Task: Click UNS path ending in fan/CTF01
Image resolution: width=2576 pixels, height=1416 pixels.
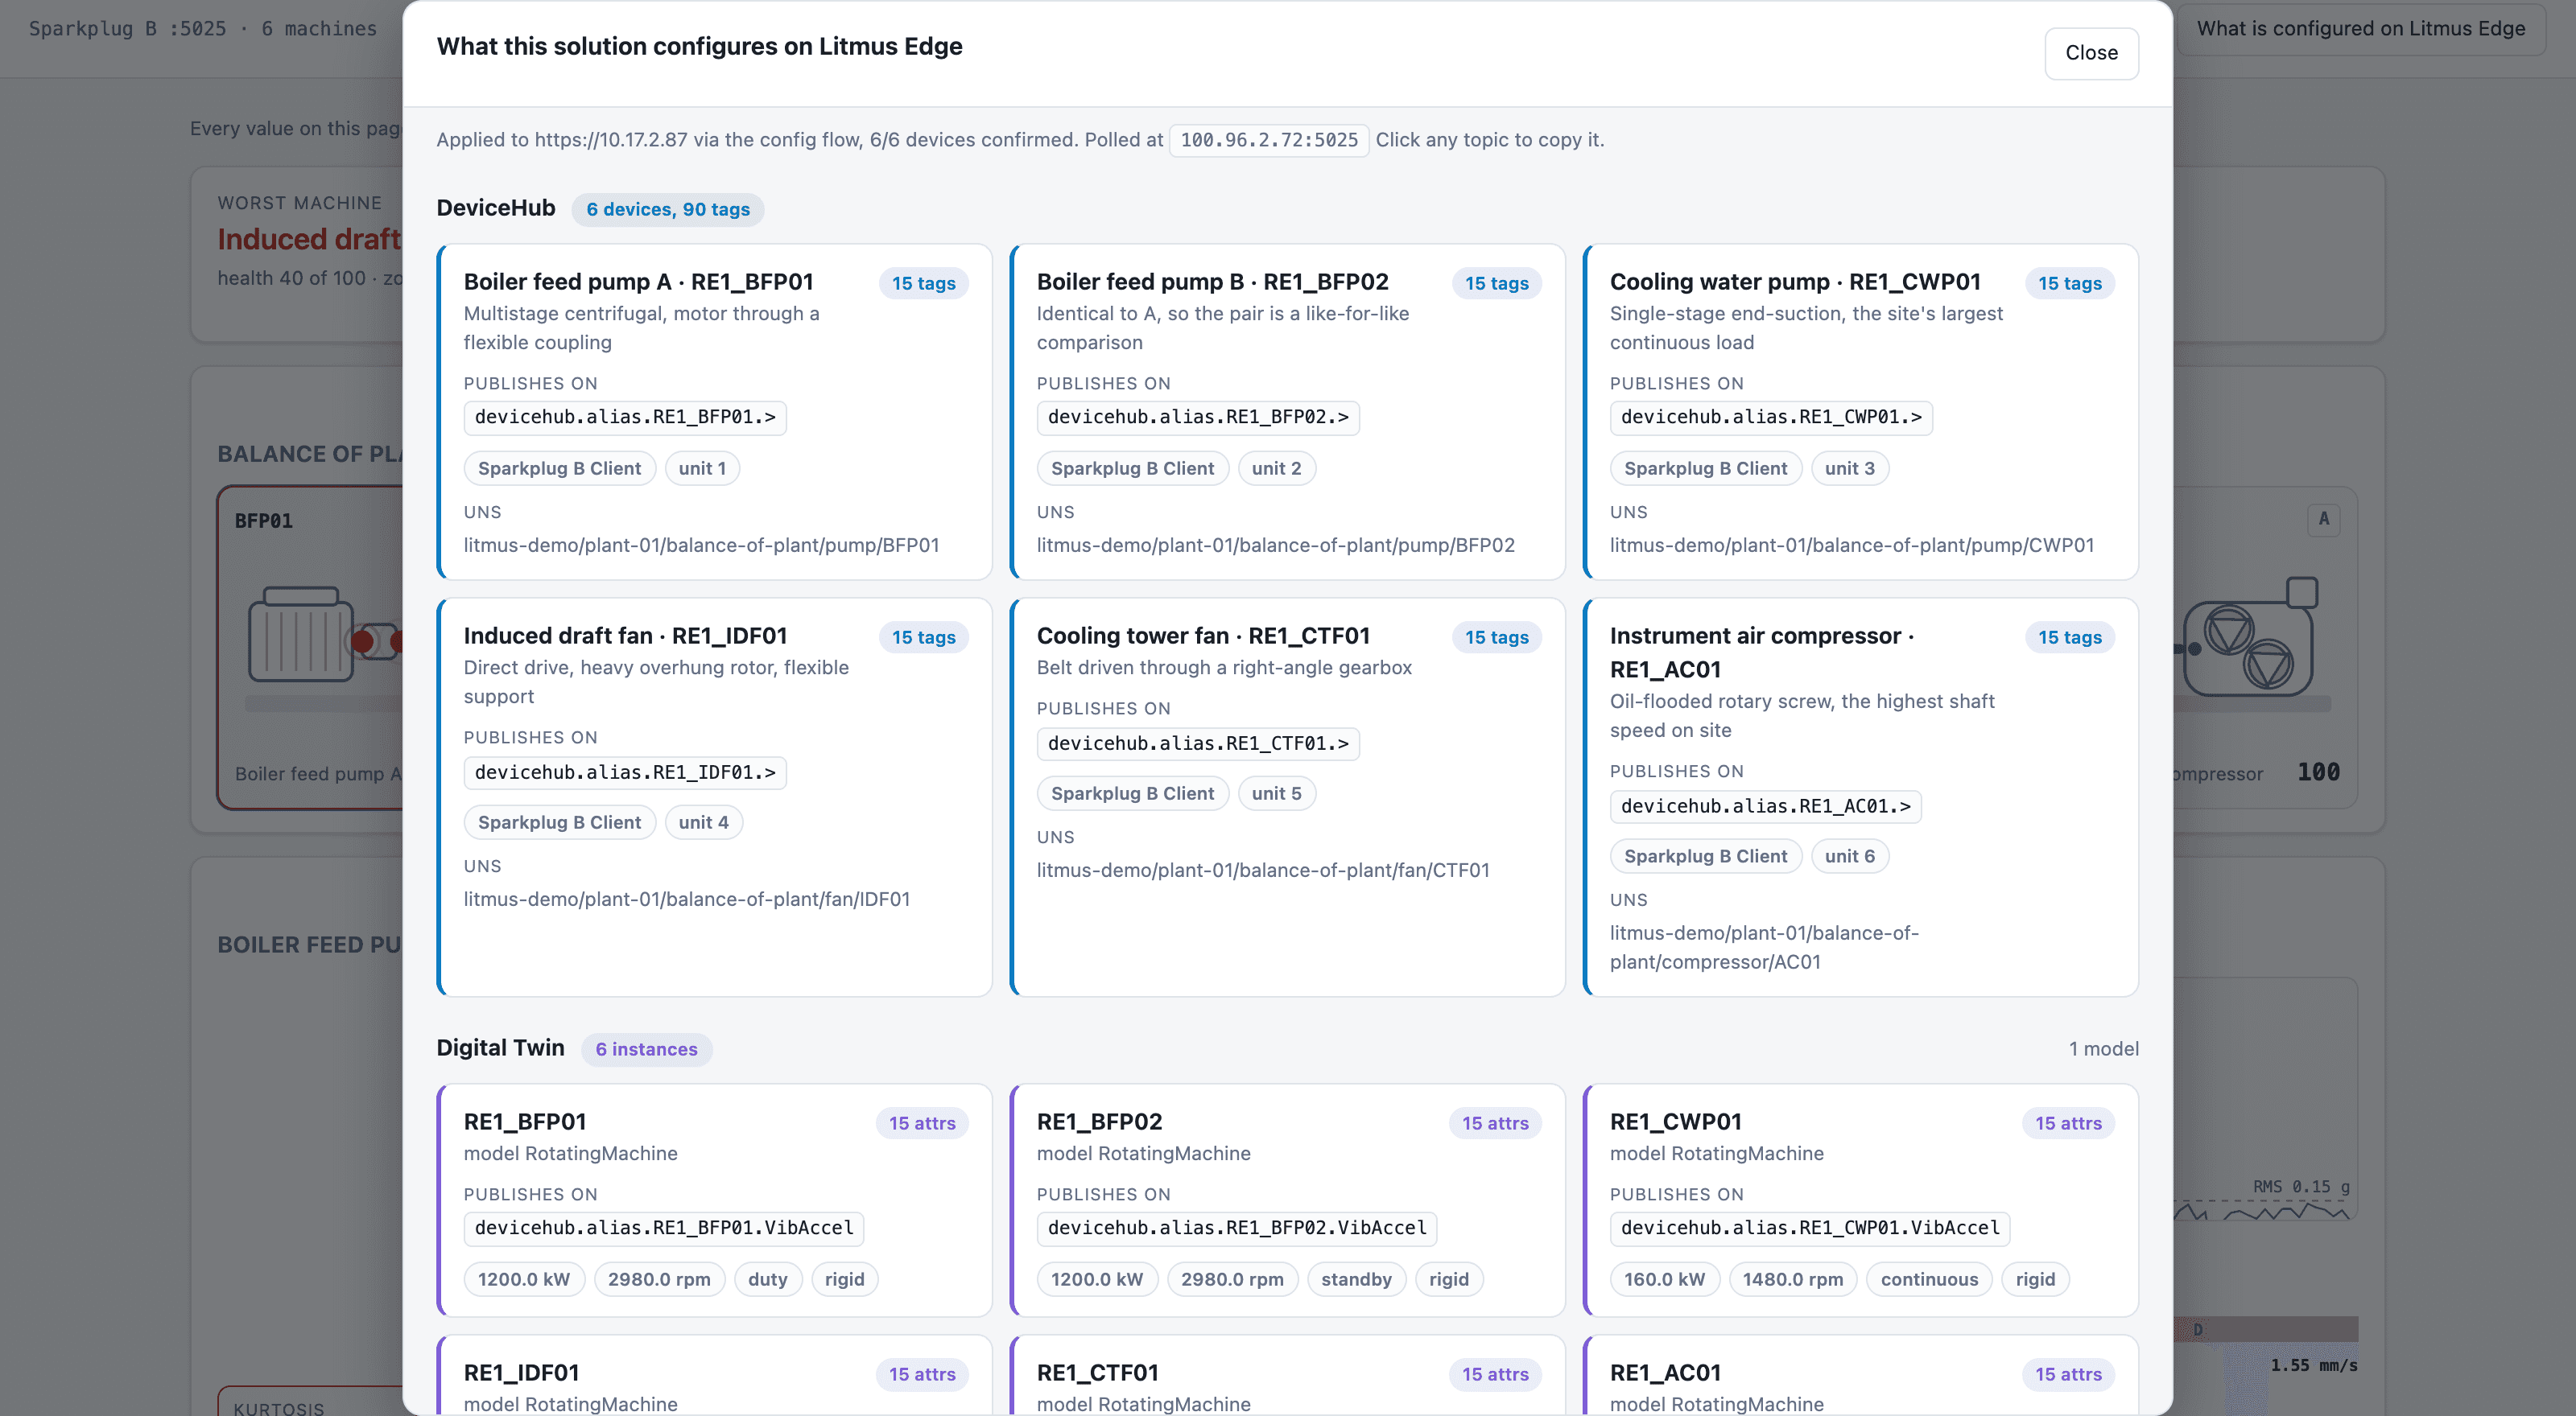Action: [x=1262, y=871]
